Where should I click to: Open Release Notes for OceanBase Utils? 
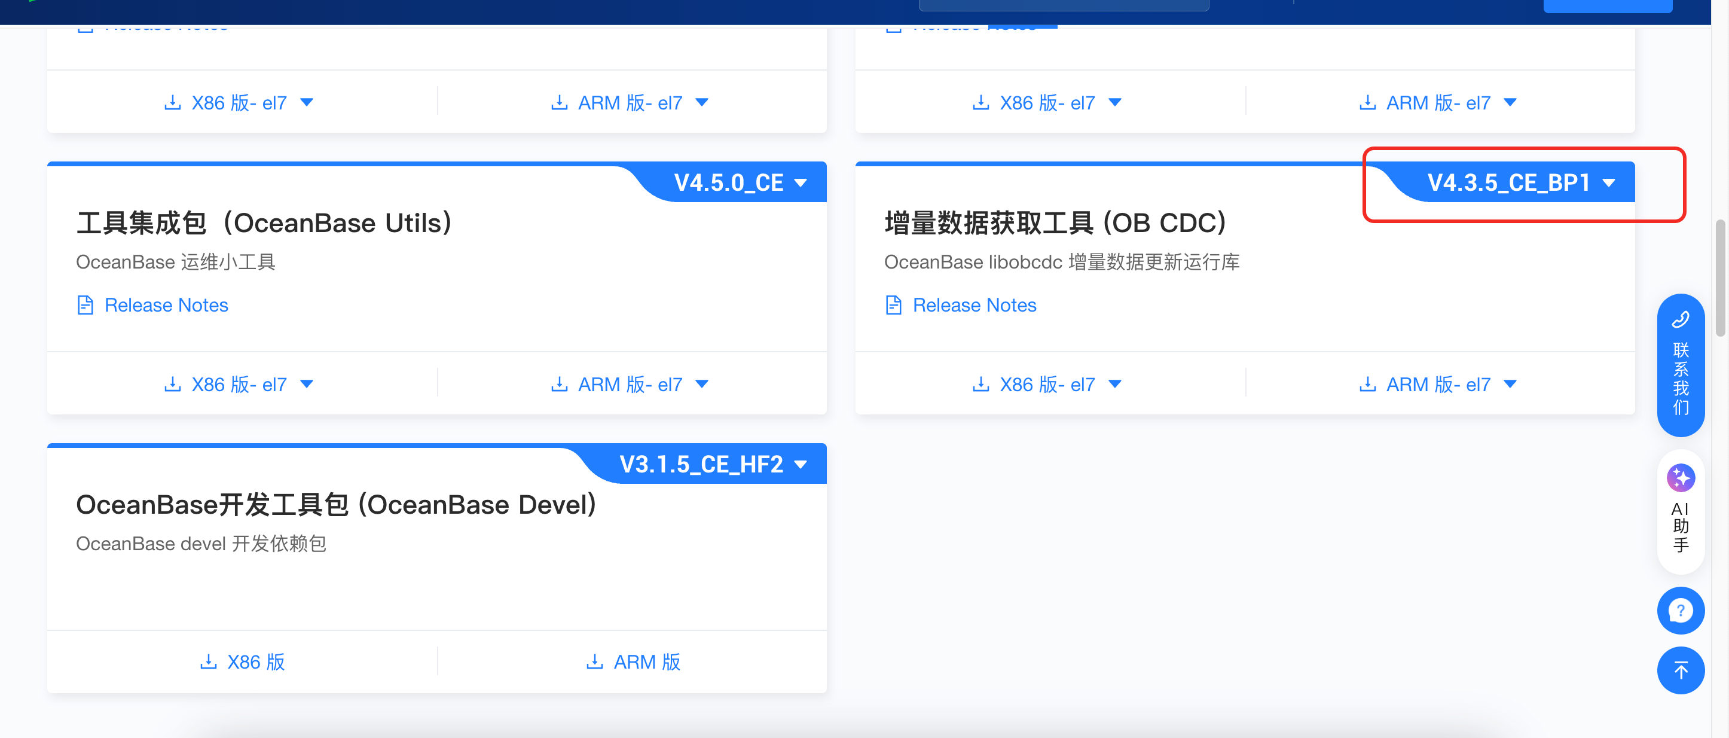coord(166,305)
